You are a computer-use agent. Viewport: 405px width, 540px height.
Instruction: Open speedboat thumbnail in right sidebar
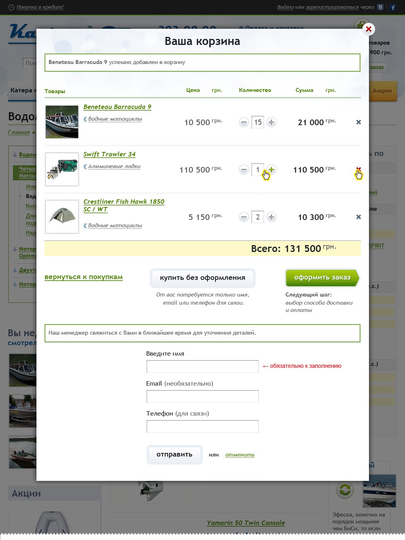pos(379,491)
